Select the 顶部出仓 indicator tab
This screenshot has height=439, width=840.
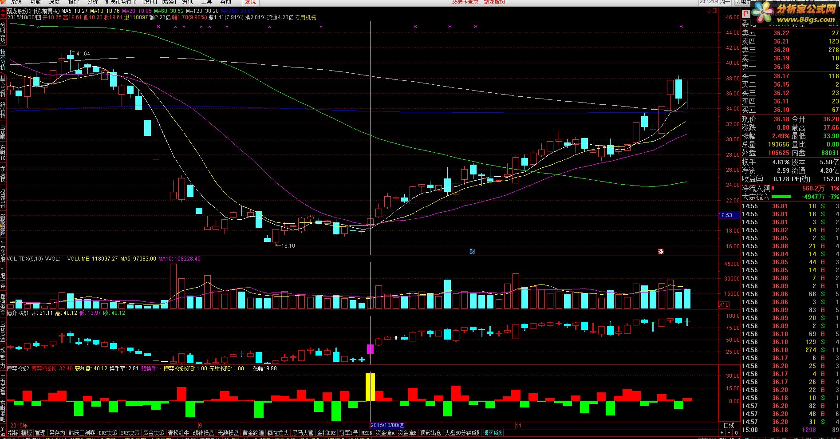coord(430,433)
